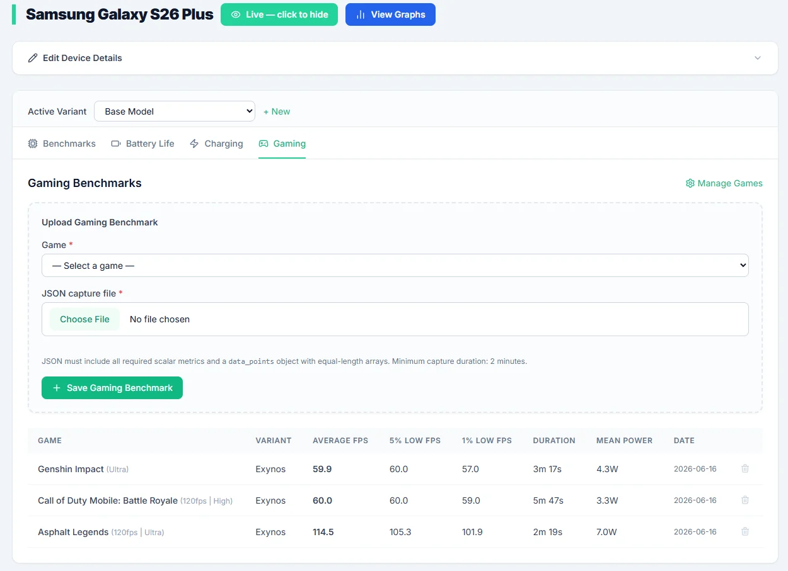Viewport: 788px width, 571px height.
Task: Add a new variant with + New
Action: [x=277, y=111]
